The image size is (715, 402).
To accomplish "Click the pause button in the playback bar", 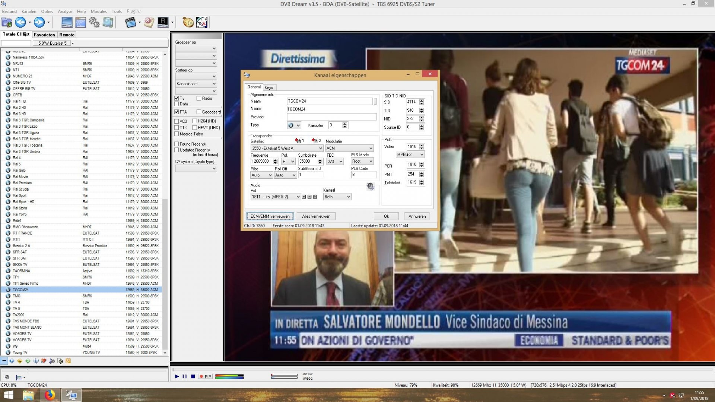I will [185, 376].
